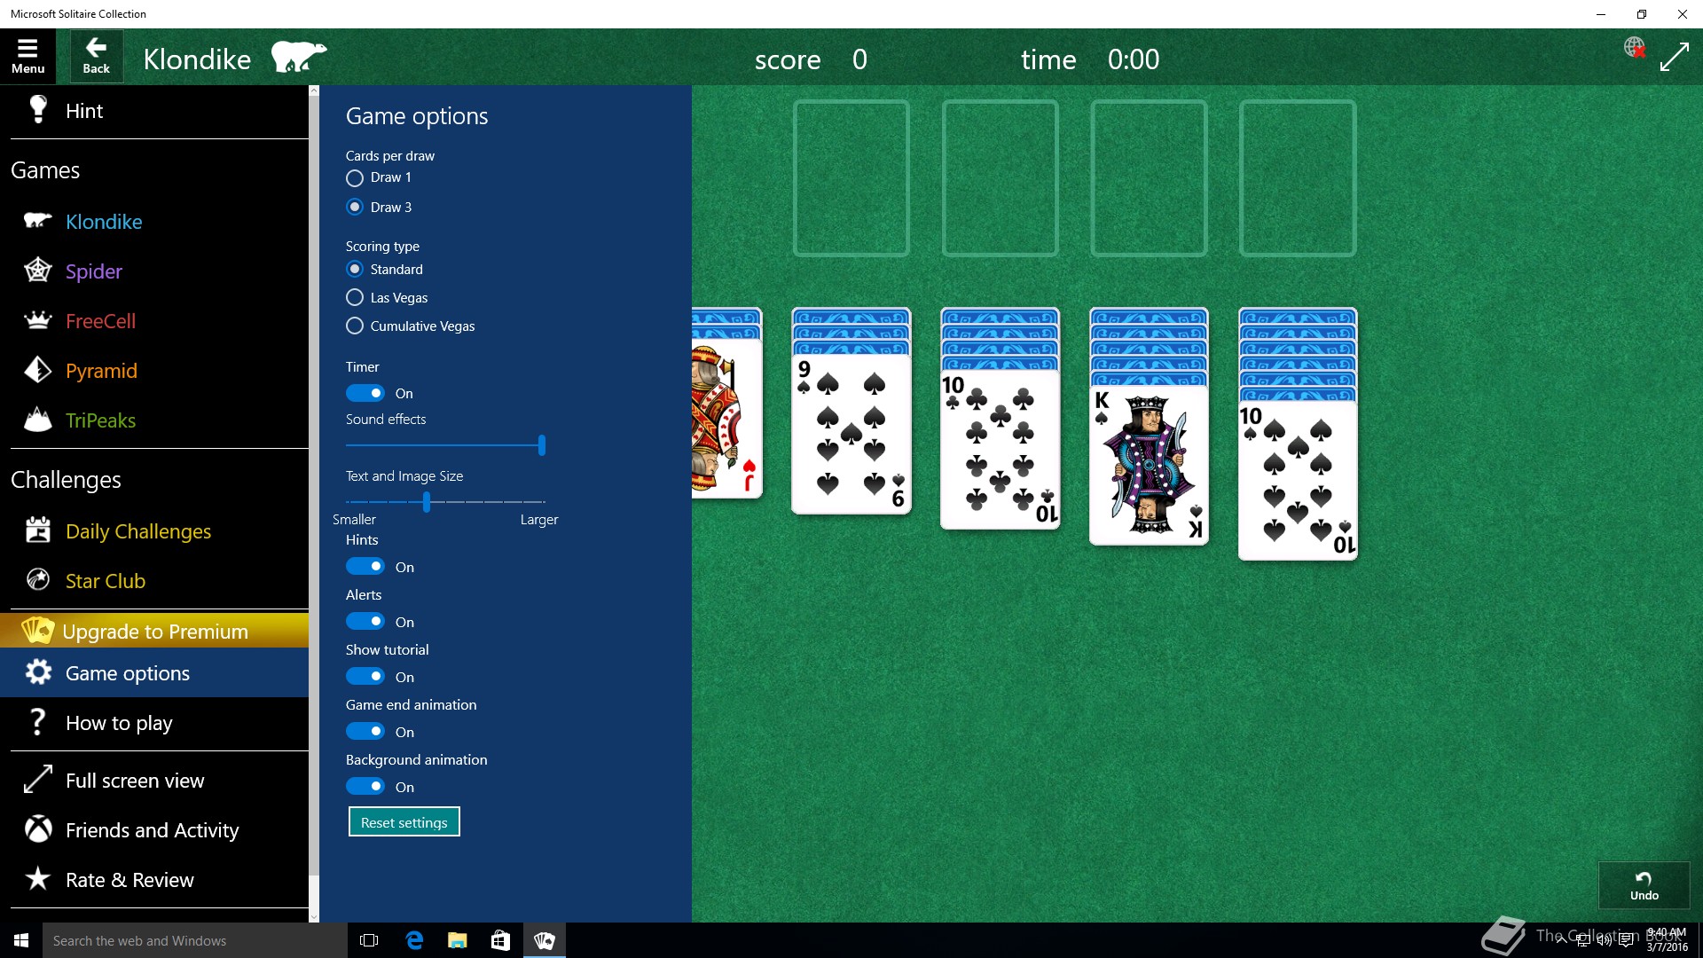This screenshot has width=1703, height=958.
Task: Click the Jack of hearts card
Action: 727,417
